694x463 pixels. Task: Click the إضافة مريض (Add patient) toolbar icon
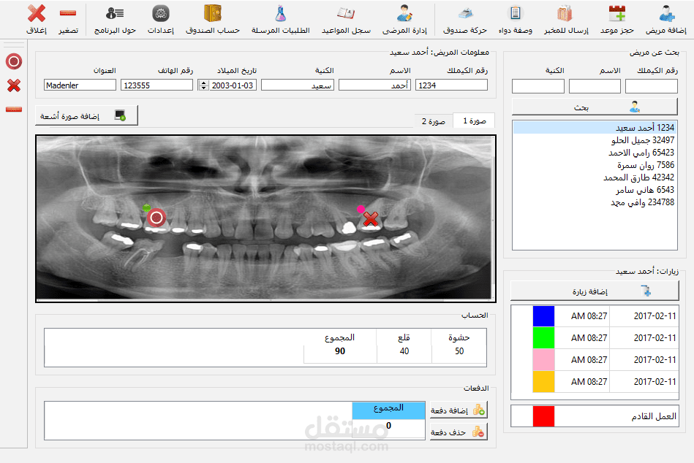click(666, 14)
